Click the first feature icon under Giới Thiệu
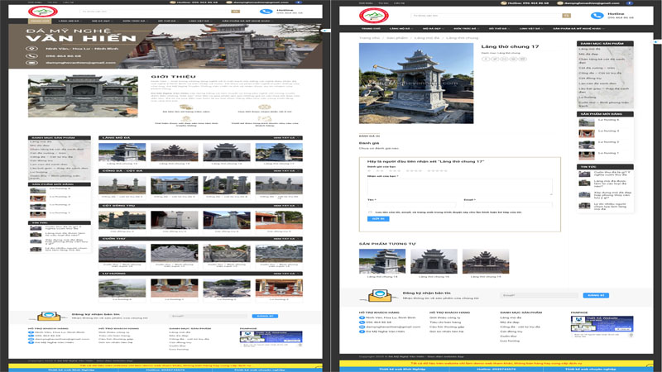 (x=186, y=107)
